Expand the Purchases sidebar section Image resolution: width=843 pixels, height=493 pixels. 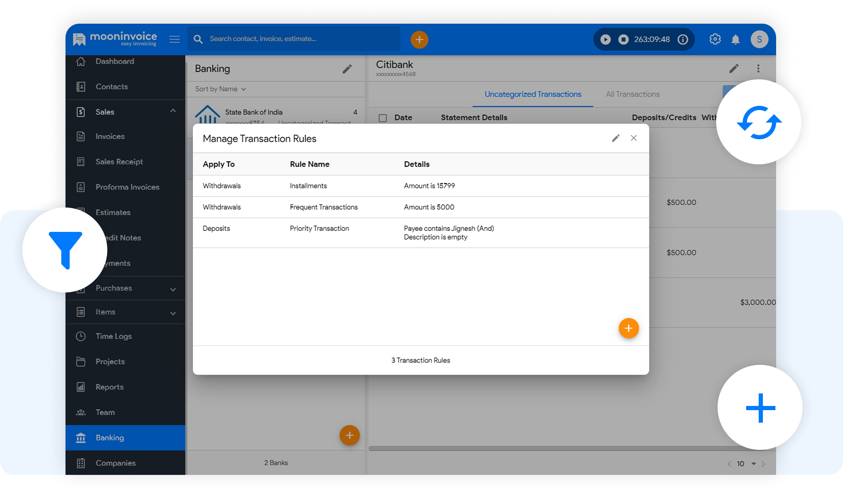pyautogui.click(x=173, y=289)
